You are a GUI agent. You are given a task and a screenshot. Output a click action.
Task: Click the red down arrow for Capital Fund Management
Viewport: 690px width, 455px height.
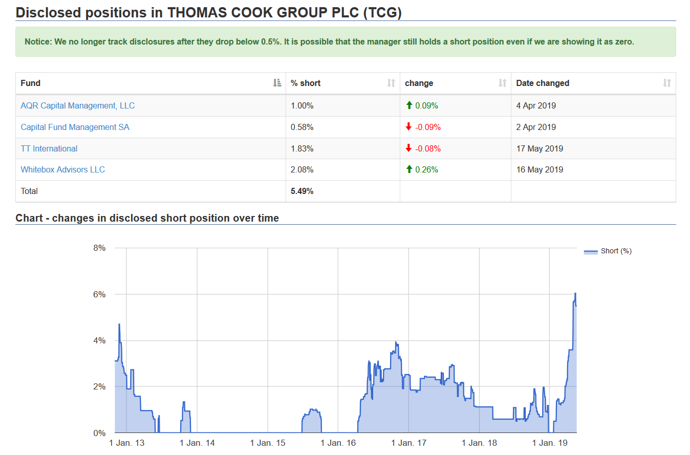coord(408,127)
